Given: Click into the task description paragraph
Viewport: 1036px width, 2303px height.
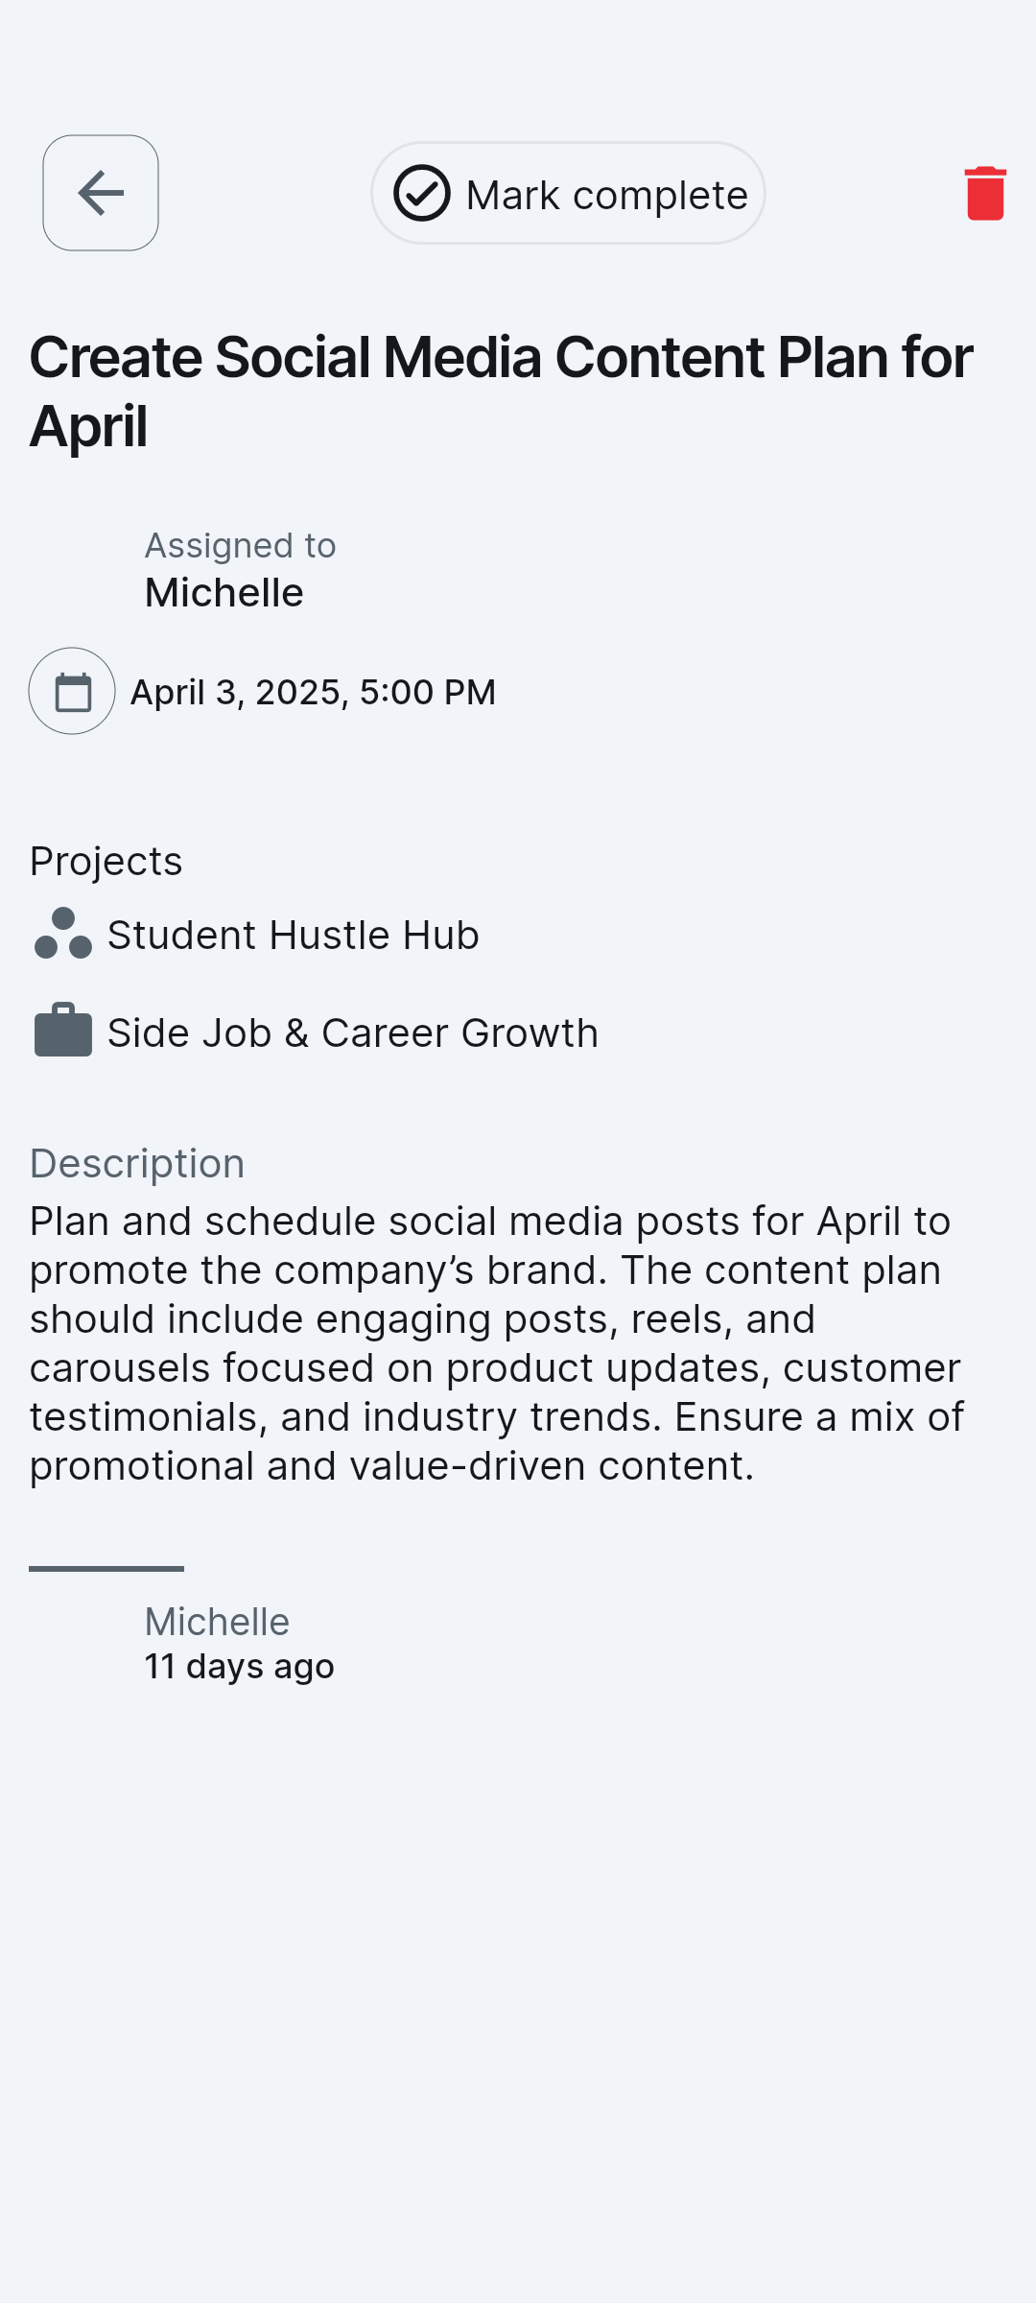Looking at the screenshot, I should point(497,1342).
